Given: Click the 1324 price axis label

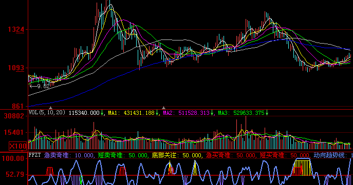Looking at the screenshot, I should (x=16, y=29).
